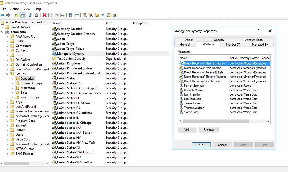Switch to the Security tab
This screenshot has width=288, height=172.
(x=219, y=40)
